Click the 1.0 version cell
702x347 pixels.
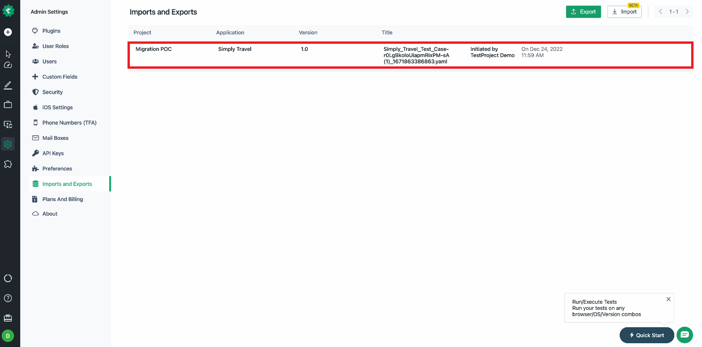pyautogui.click(x=304, y=49)
